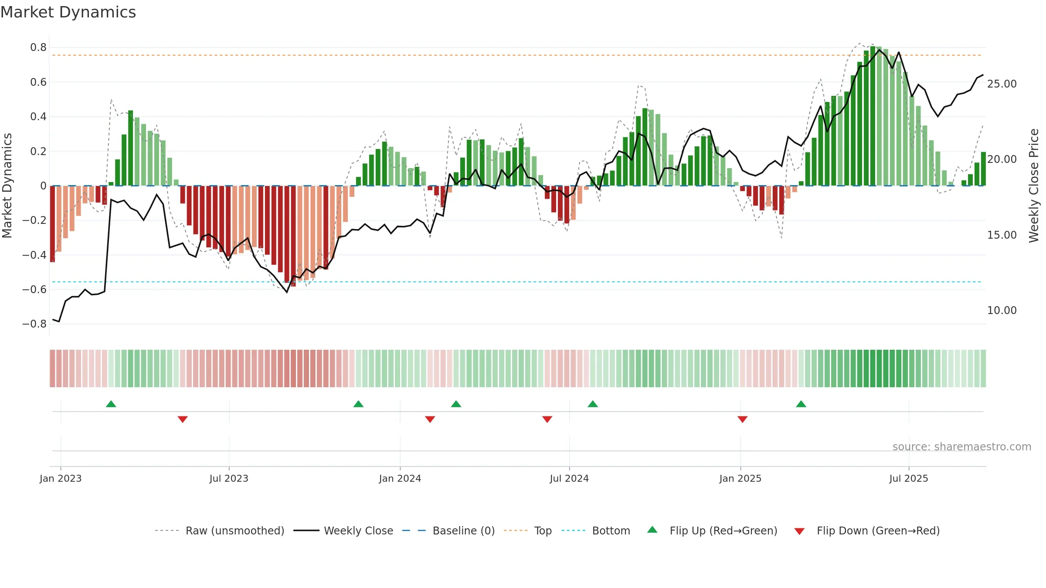Screen dimensions: 1046x588
Task: Click the Market Dynamics vertical axis title
Action: pos(7,186)
